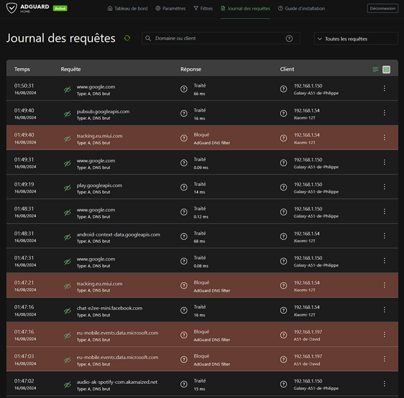Click the Déconnexion button
The width and height of the screenshot is (404, 398).
[x=382, y=8]
